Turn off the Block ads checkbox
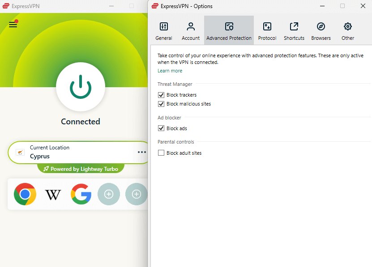Screen dimensions: 372x267 161,128
